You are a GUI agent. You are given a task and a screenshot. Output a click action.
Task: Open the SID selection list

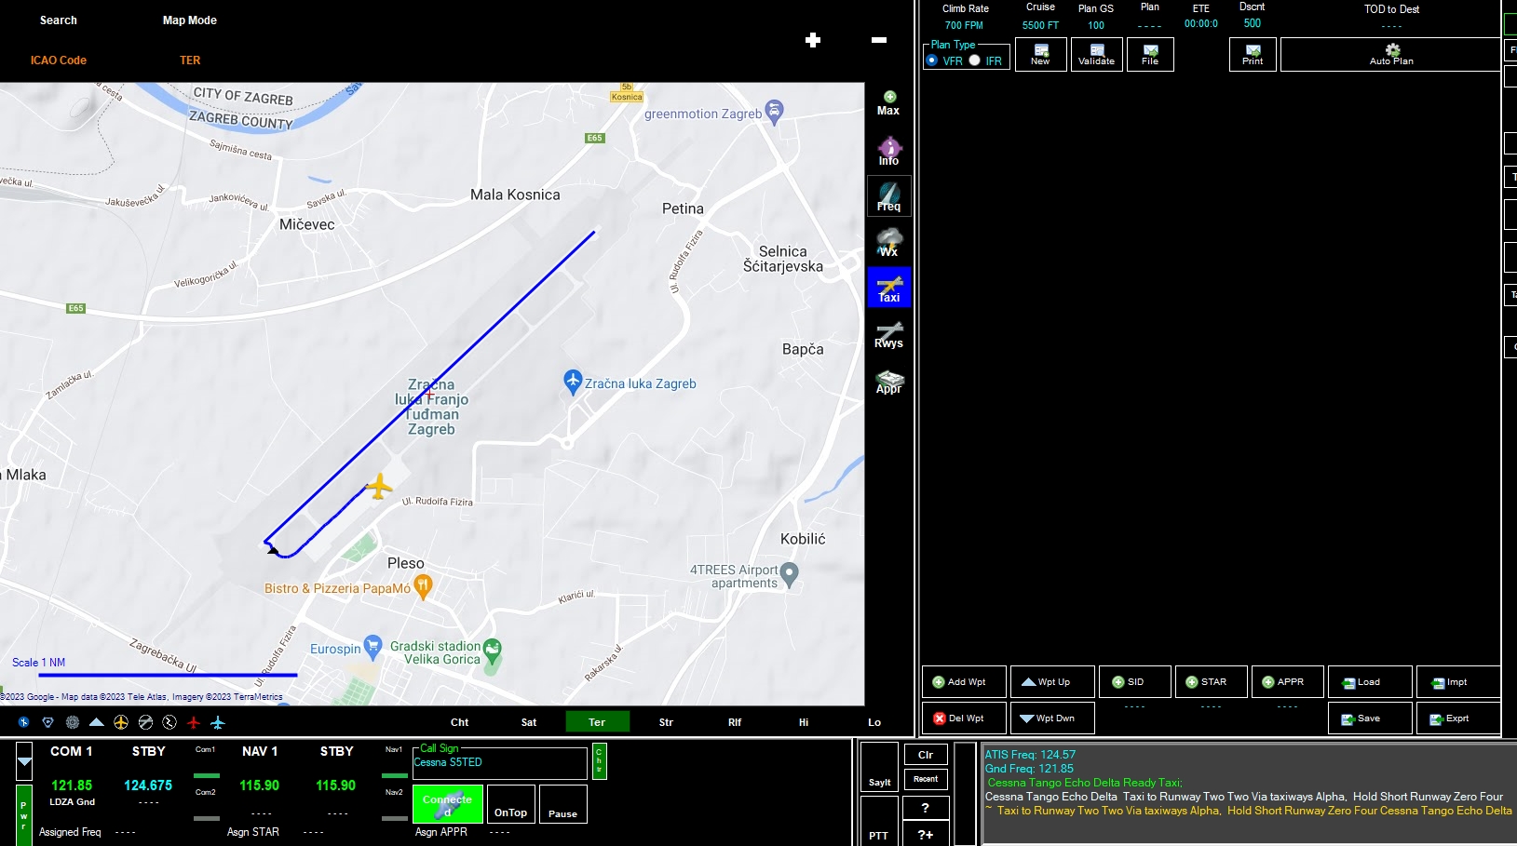click(1134, 682)
